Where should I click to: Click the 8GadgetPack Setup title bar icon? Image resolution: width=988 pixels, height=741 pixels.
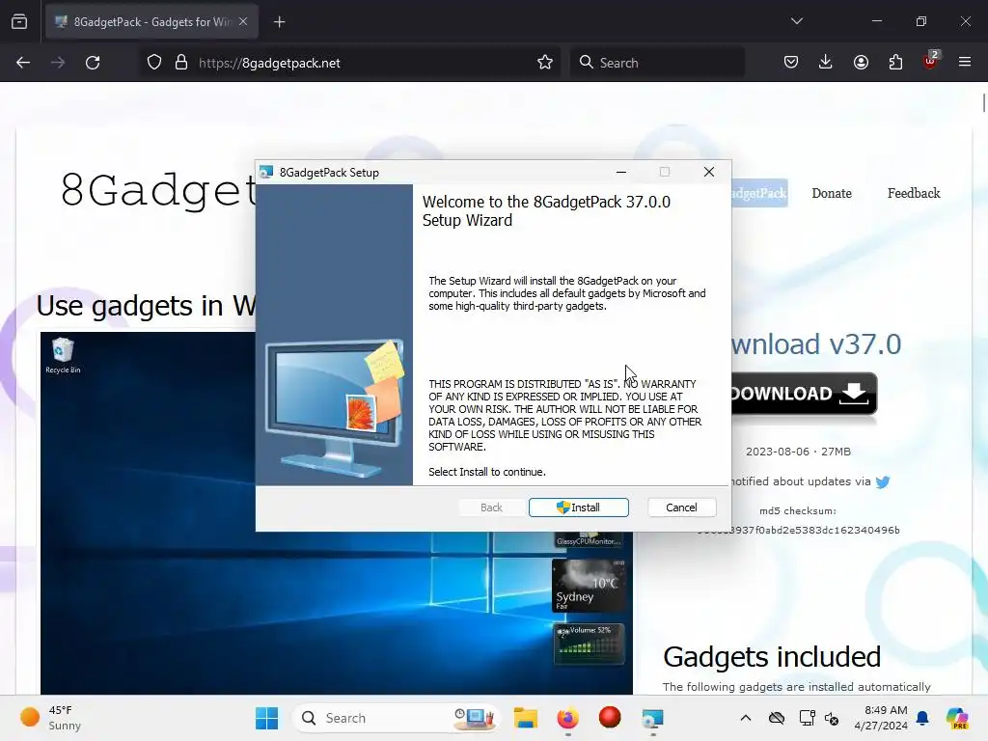tap(266, 172)
